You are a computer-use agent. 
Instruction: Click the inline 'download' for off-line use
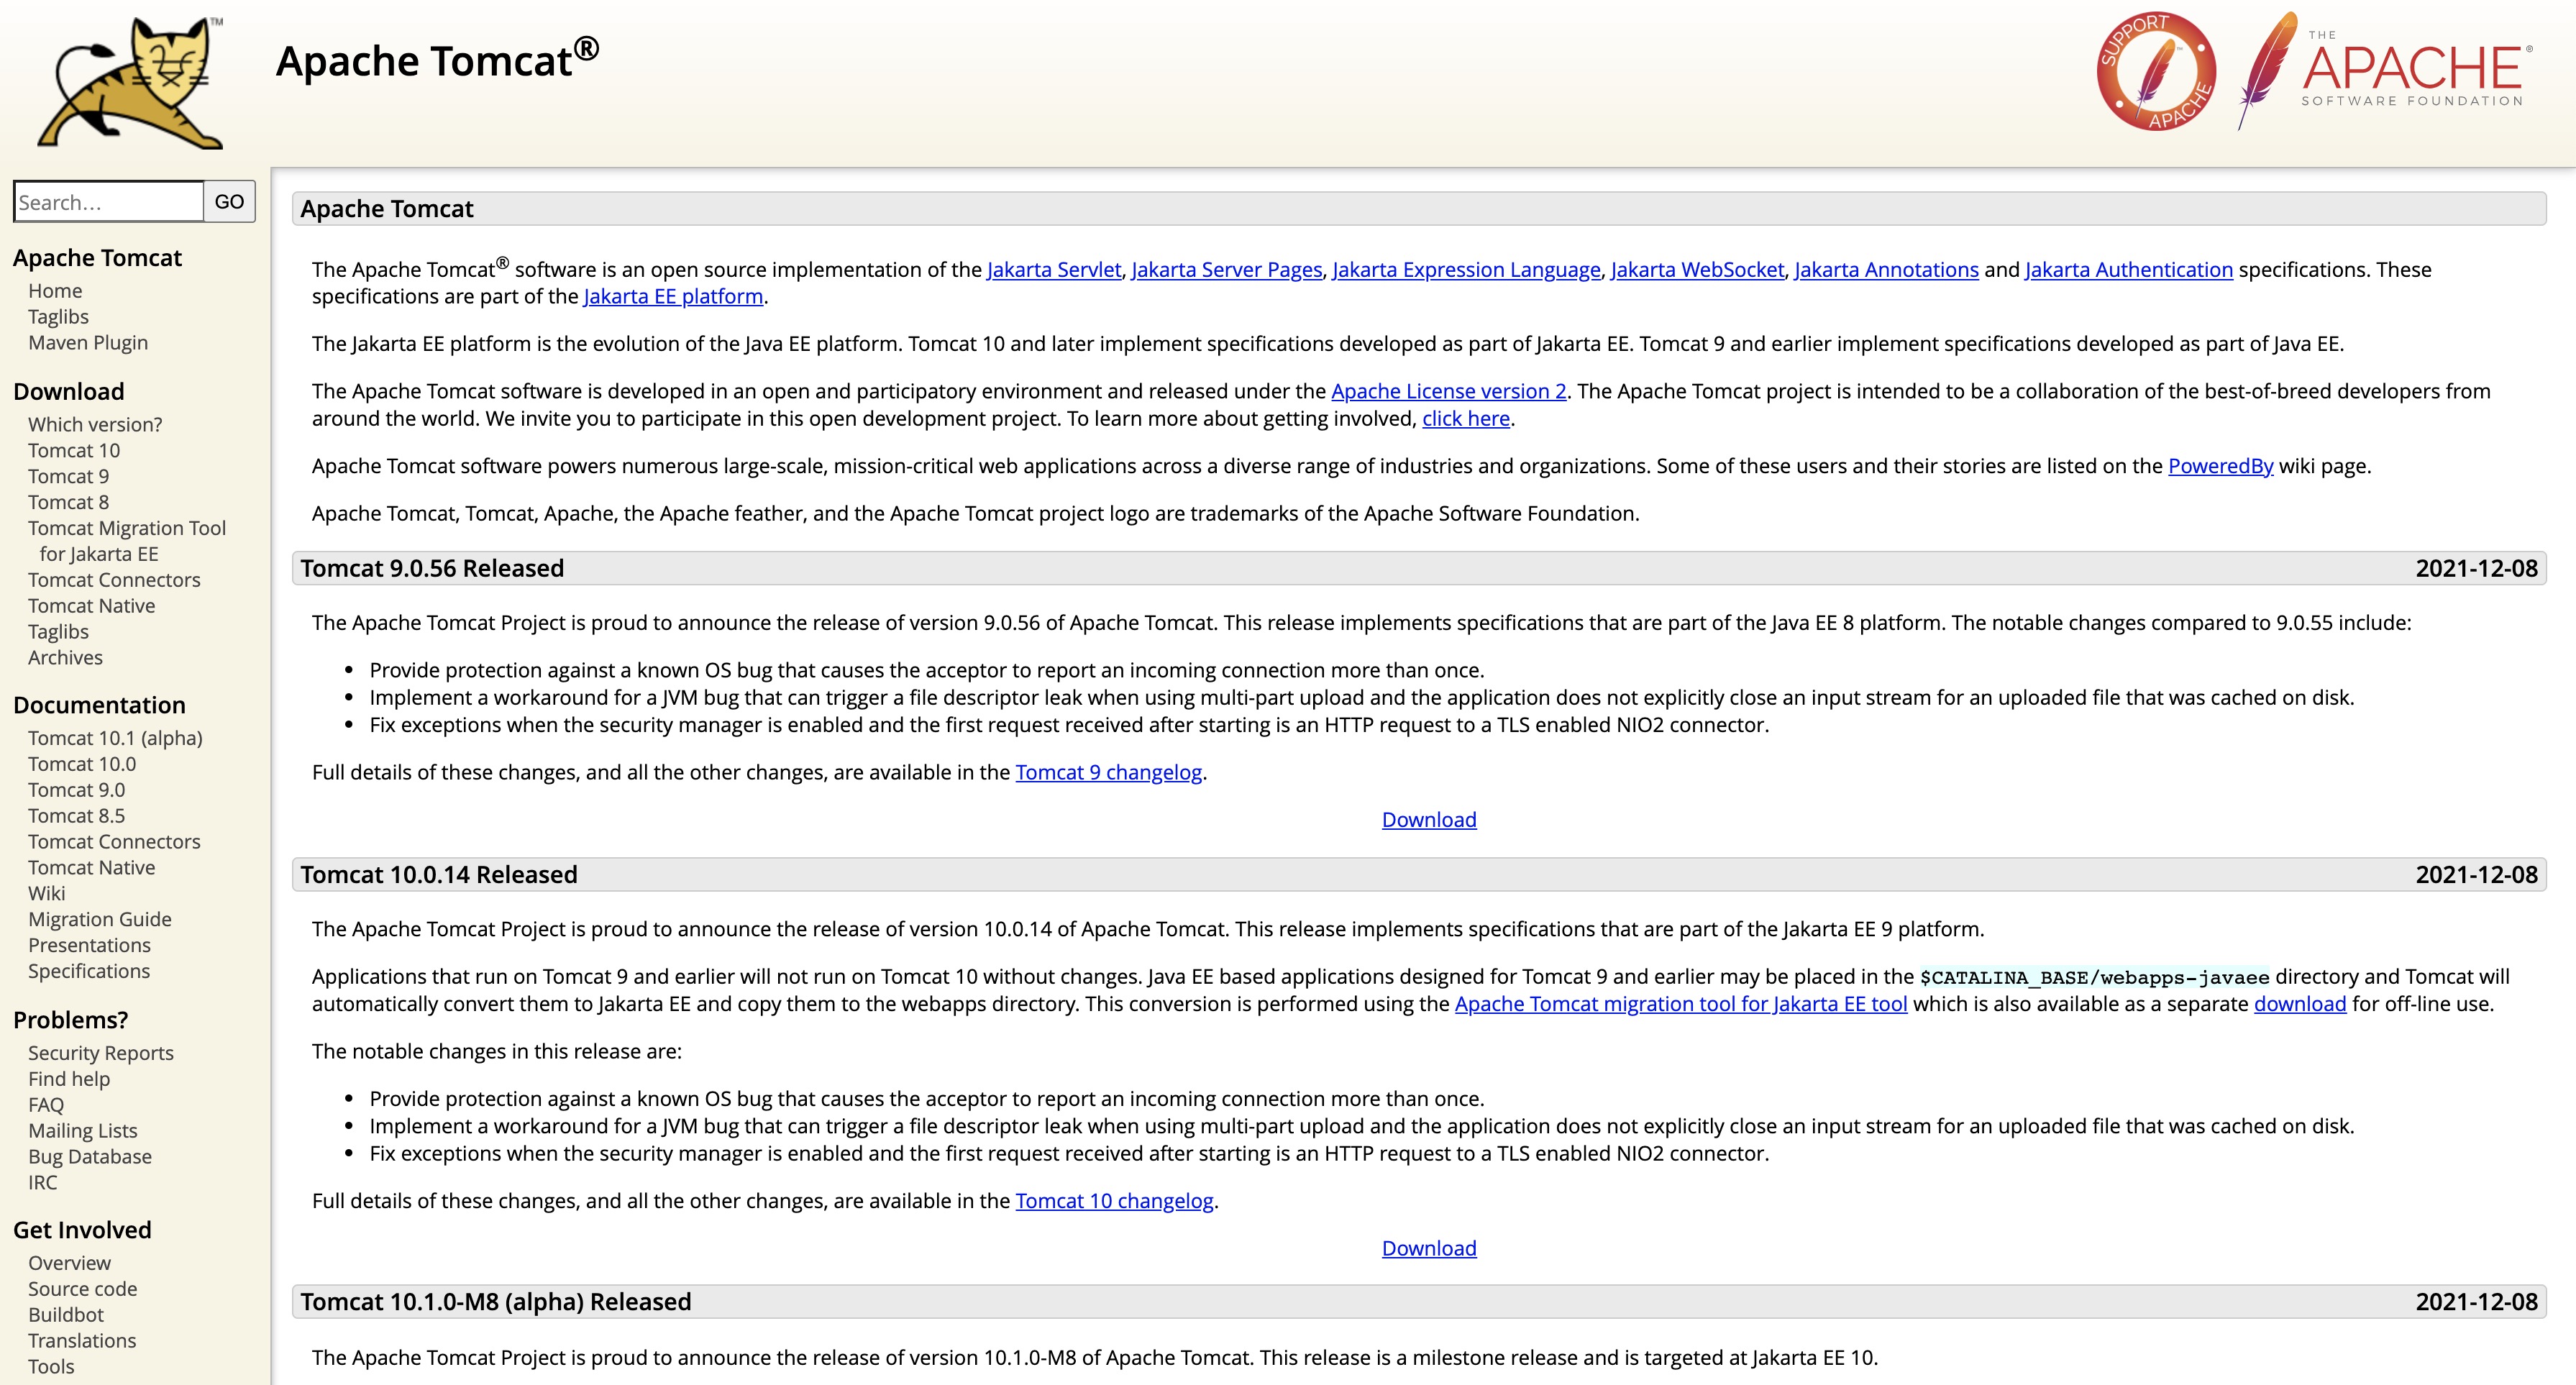2300,1004
